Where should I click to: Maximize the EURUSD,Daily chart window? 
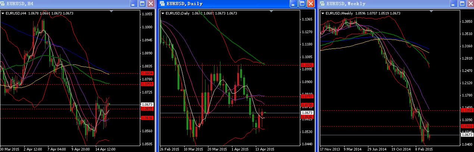click(x=302, y=4)
